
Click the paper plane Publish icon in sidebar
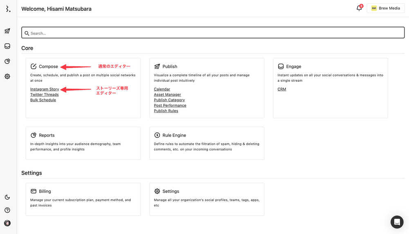point(7,31)
